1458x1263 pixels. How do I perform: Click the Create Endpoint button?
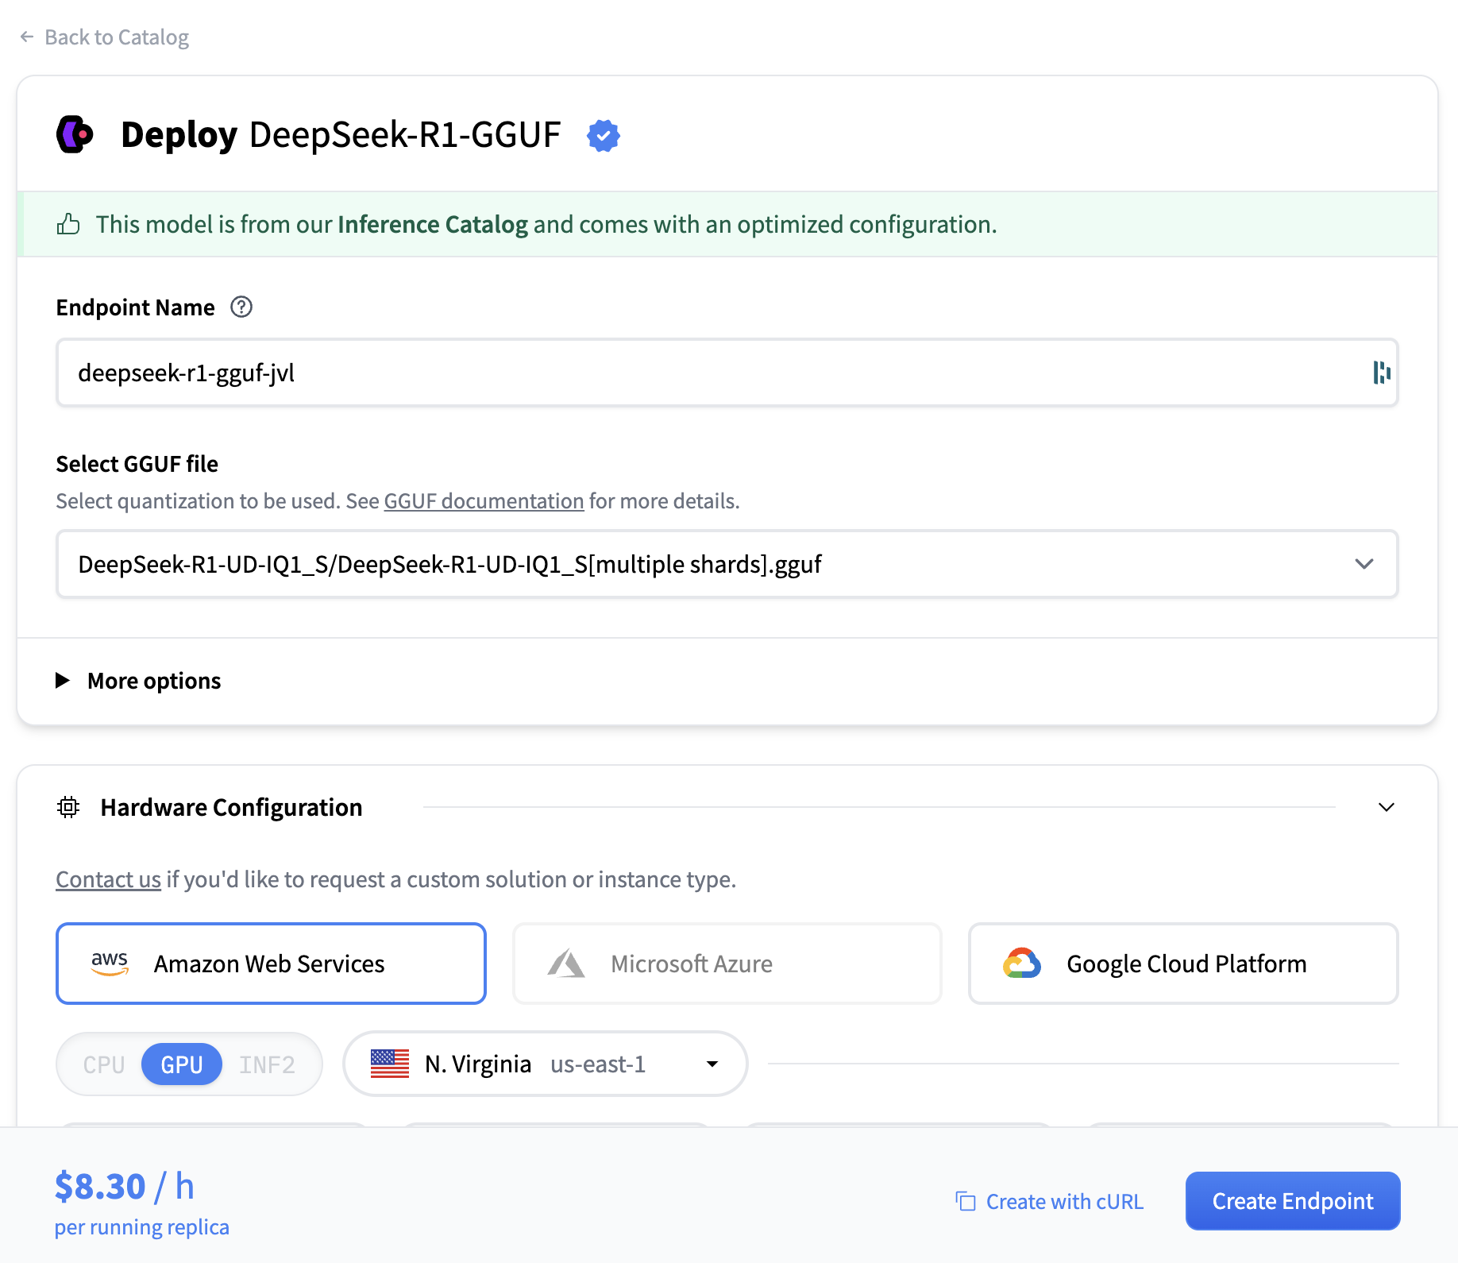[1292, 1201]
